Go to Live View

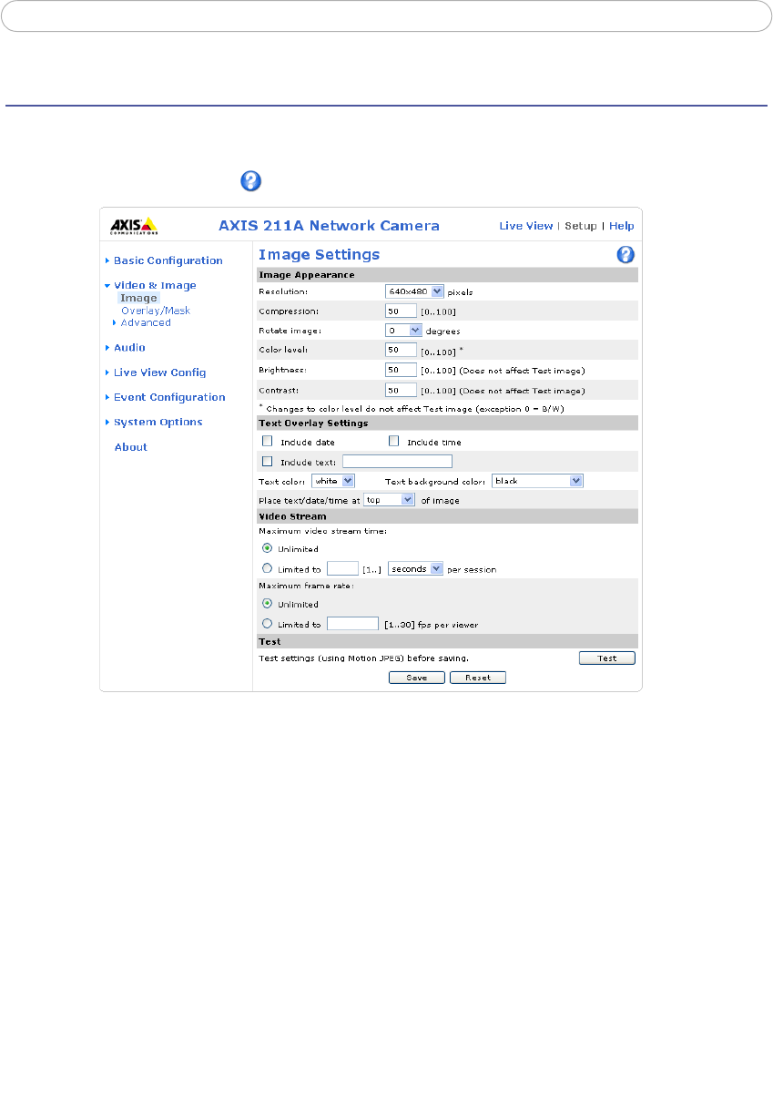(525, 226)
